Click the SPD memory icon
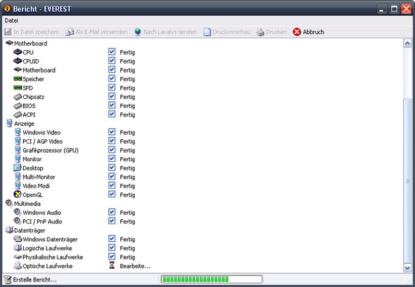This screenshot has width=415, height=287. click(18, 88)
